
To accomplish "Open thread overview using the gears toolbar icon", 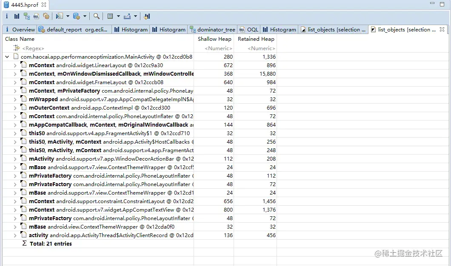I will pos(46,17).
